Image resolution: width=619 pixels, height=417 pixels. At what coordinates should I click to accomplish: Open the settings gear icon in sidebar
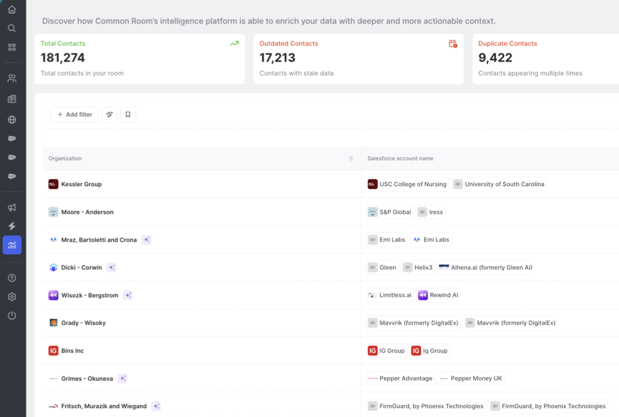pyautogui.click(x=12, y=297)
